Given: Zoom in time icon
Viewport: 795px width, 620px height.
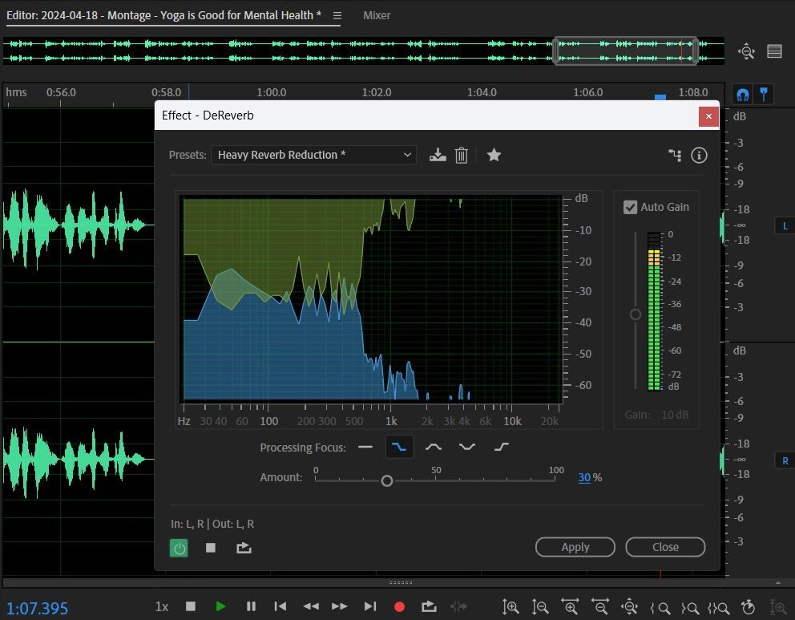Looking at the screenshot, I should click(570, 607).
